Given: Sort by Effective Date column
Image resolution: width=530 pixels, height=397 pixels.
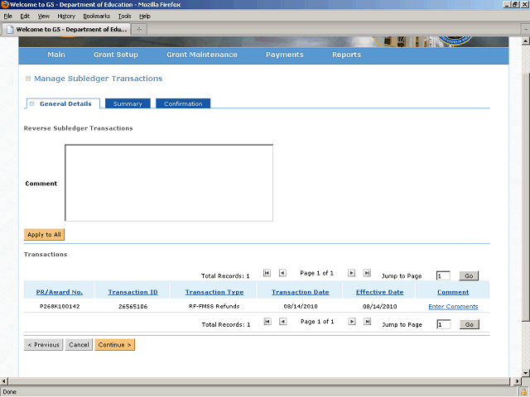Looking at the screenshot, I should tap(379, 292).
